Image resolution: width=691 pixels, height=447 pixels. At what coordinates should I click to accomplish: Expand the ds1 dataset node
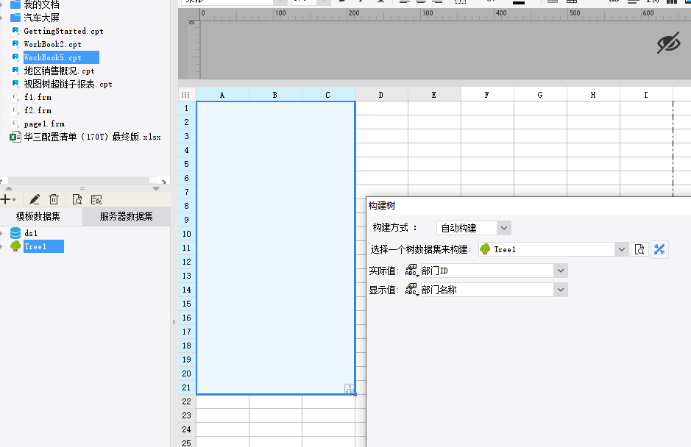click(x=1, y=233)
